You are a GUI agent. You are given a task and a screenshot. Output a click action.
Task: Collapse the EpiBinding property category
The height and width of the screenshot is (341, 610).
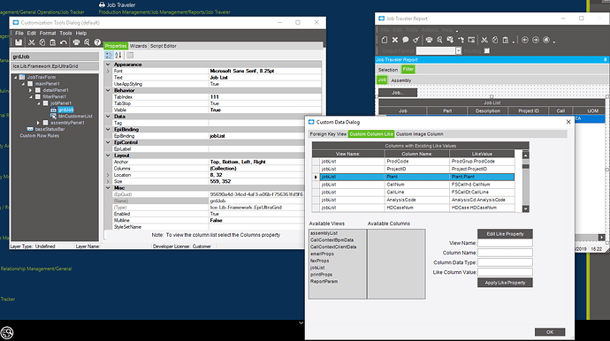tap(108, 129)
